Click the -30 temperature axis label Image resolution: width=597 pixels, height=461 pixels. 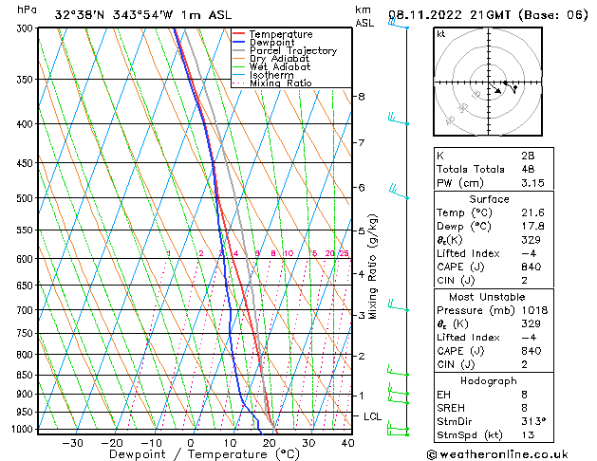tap(72, 443)
